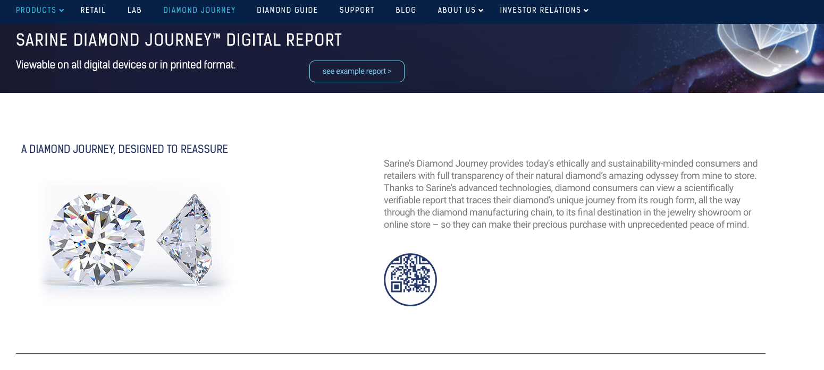
Task: Click the paragraph starting 'Sarine's Diamond Journey provides'
Action: [x=570, y=194]
